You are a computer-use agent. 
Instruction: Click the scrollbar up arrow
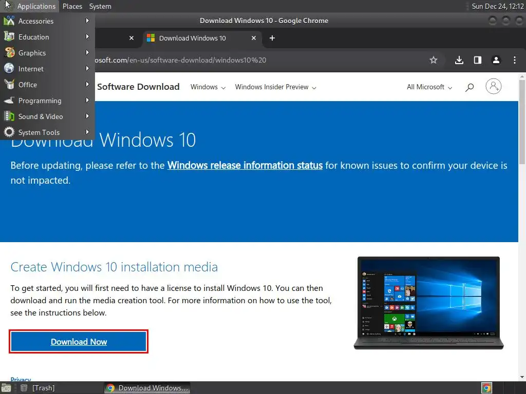click(x=522, y=76)
